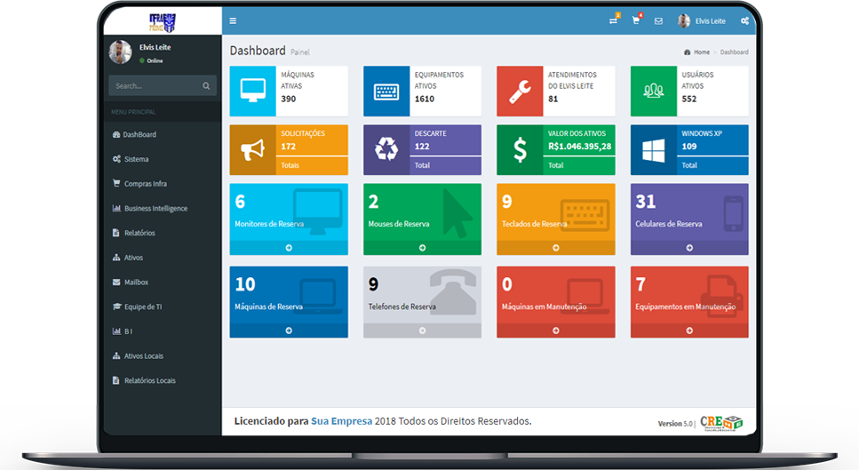Click the Atendimentos wrench icon
859x470 pixels.
[x=520, y=92]
